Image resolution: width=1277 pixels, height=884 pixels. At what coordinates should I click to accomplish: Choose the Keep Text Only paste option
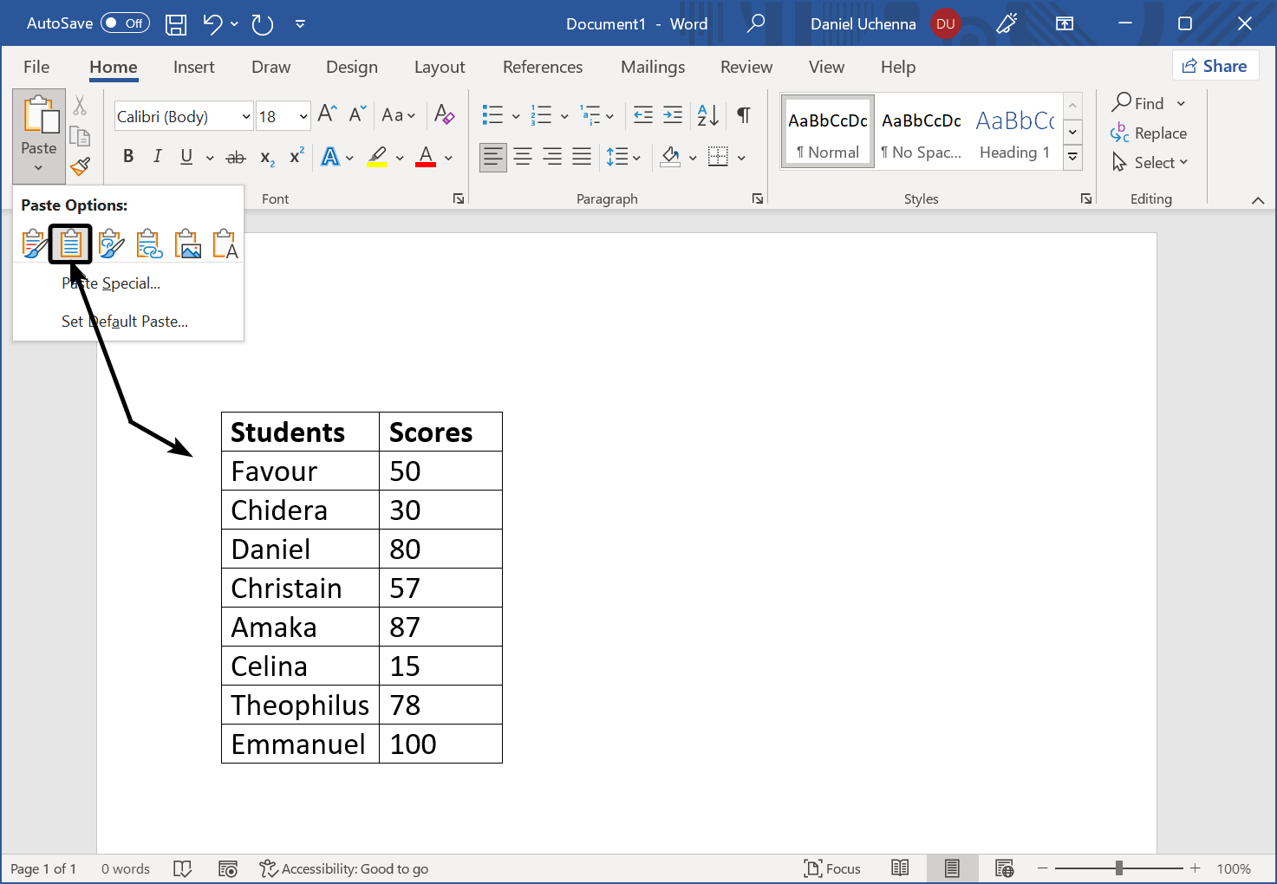tap(225, 244)
